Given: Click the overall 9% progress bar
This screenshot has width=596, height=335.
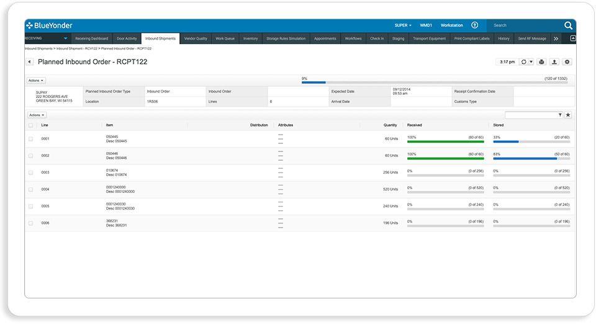Looking at the screenshot, I should point(435,82).
